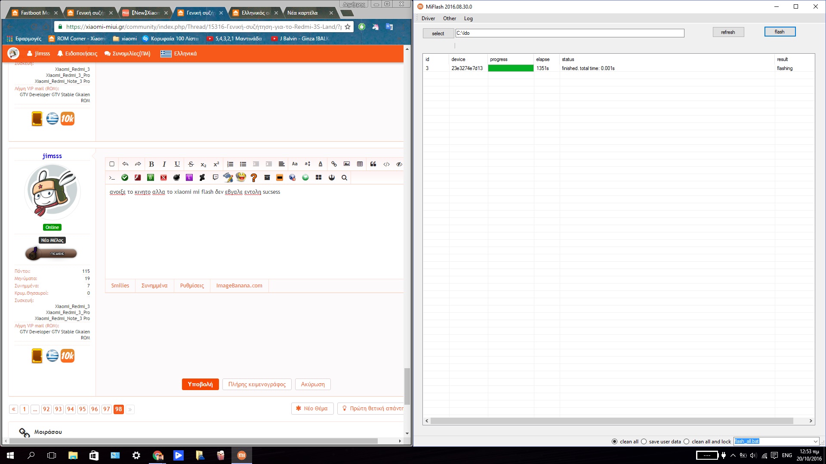Open MiFlash from the Windows taskbar
The image size is (826, 464).
[241, 455]
